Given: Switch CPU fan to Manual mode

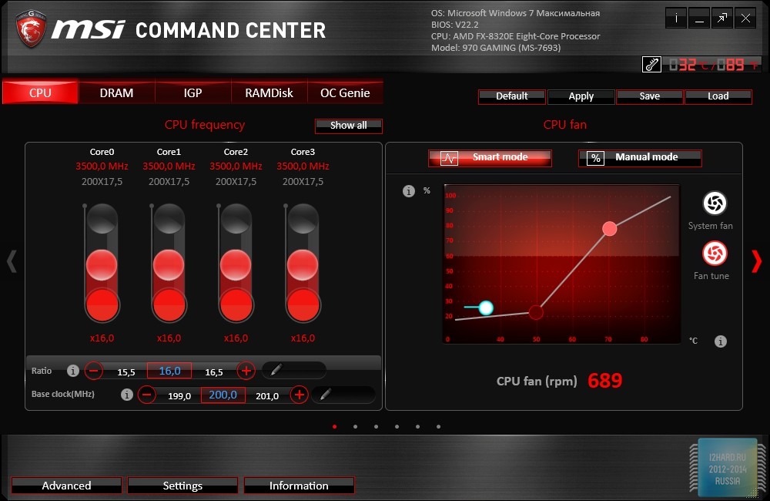Looking at the screenshot, I should click(640, 158).
